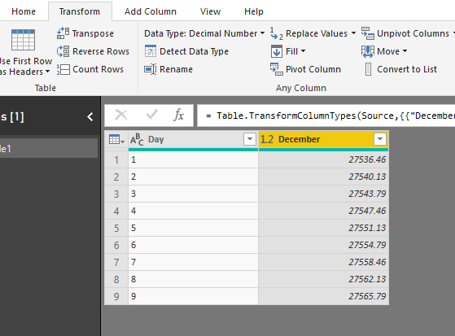Click the cell with value 27543.79

(323, 194)
